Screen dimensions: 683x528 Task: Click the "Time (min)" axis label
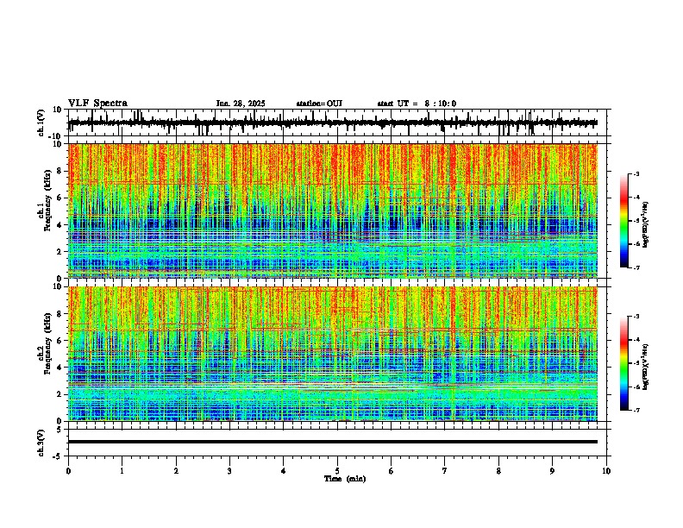coord(345,479)
